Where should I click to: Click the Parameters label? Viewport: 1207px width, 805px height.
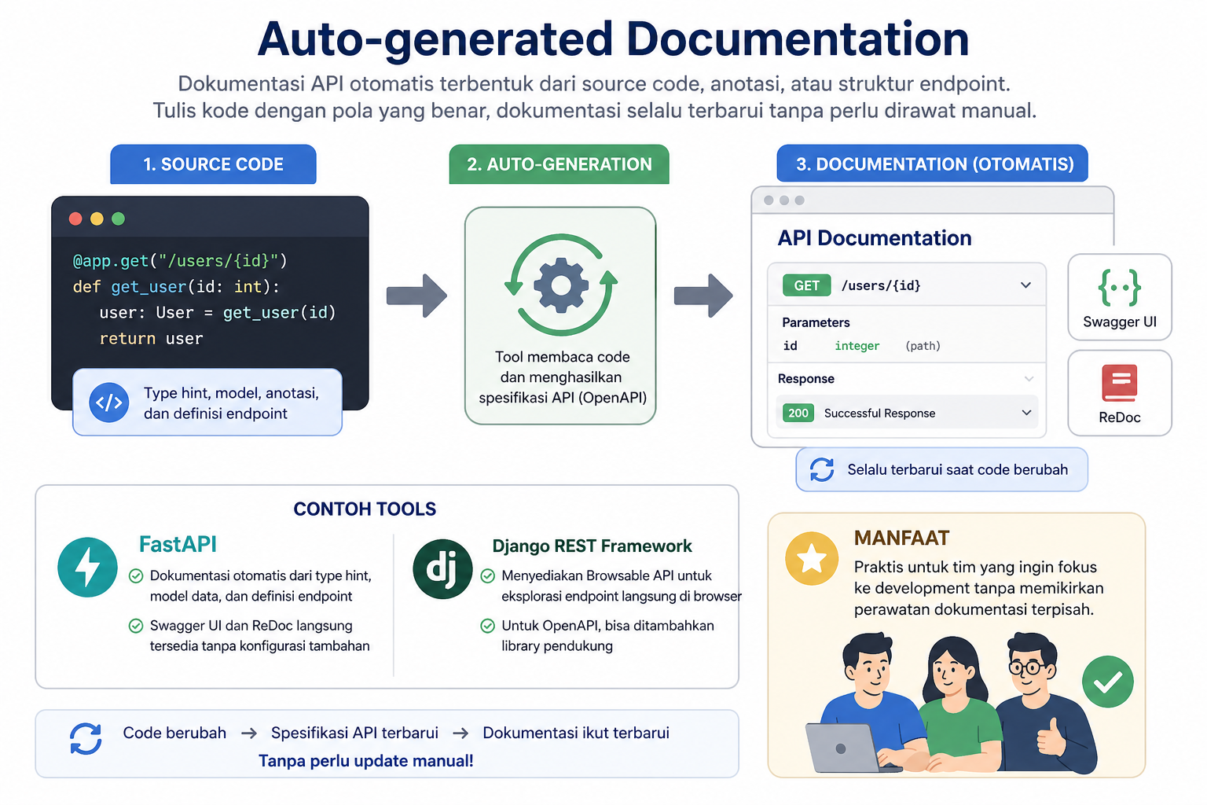816,322
